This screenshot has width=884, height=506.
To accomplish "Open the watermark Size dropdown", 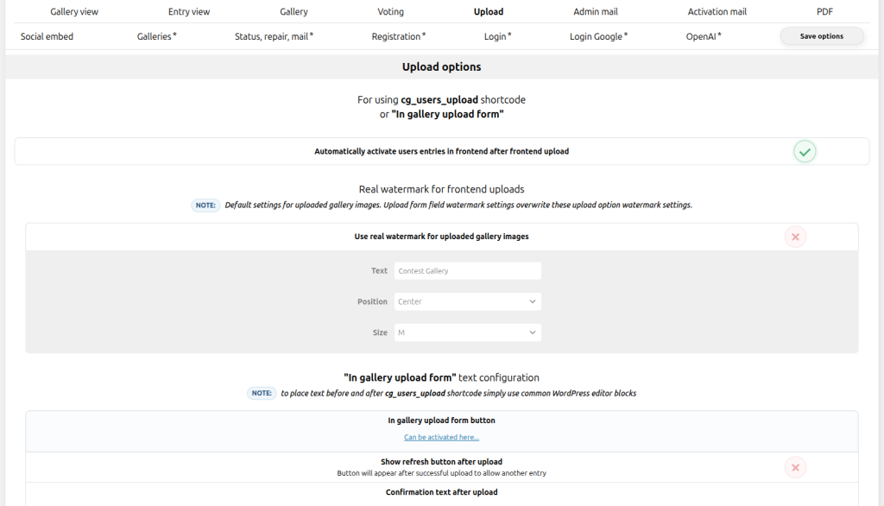I will [467, 332].
